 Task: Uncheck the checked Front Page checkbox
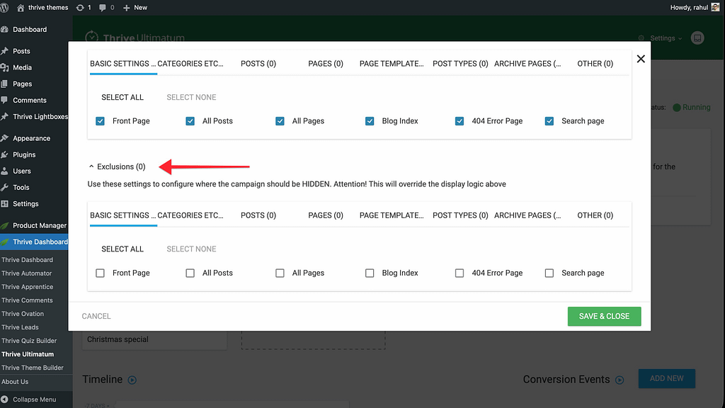point(101,121)
